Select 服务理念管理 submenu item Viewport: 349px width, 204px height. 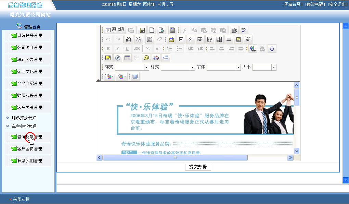24,118
